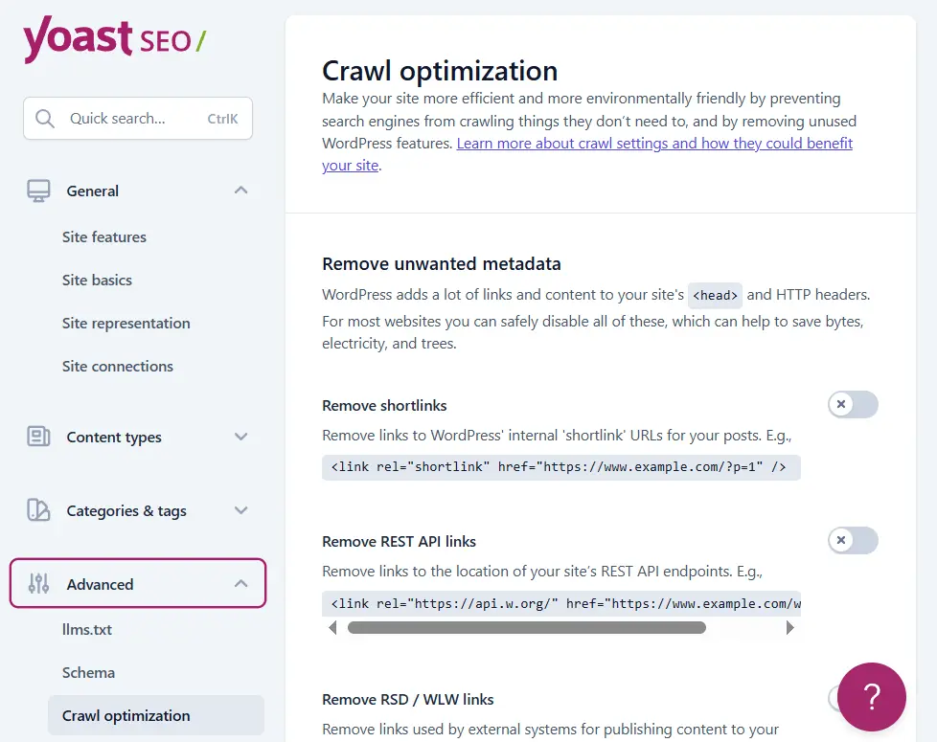The height and width of the screenshot is (742, 937).
Task: Select the General monitor icon
Action: 37,190
